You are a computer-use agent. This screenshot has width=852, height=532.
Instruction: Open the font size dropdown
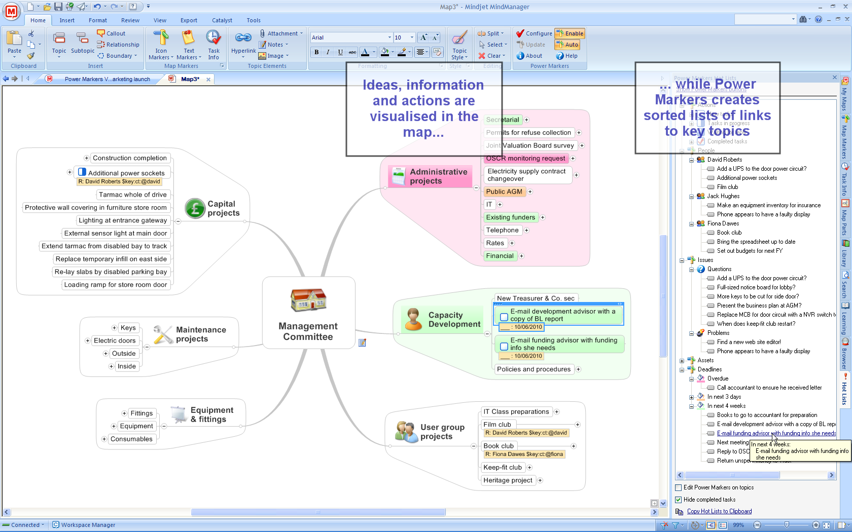pos(412,37)
